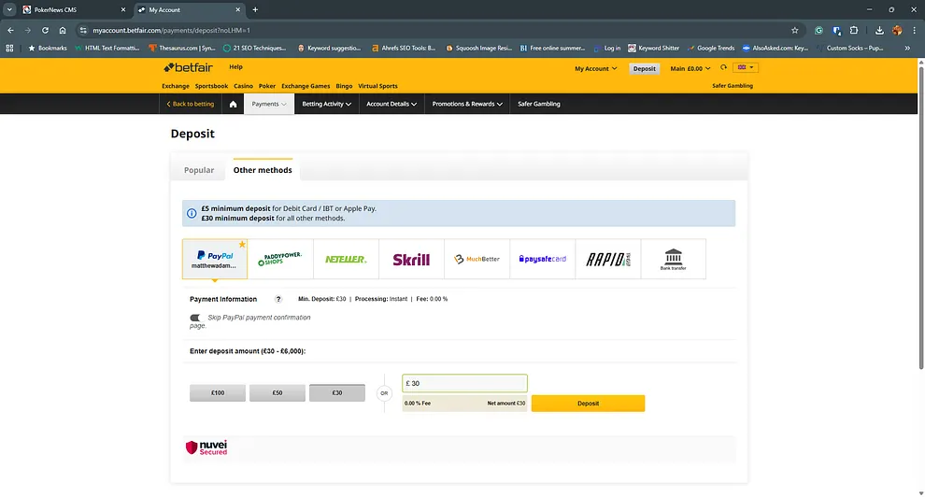Open Chrome downloads icon

879,30
